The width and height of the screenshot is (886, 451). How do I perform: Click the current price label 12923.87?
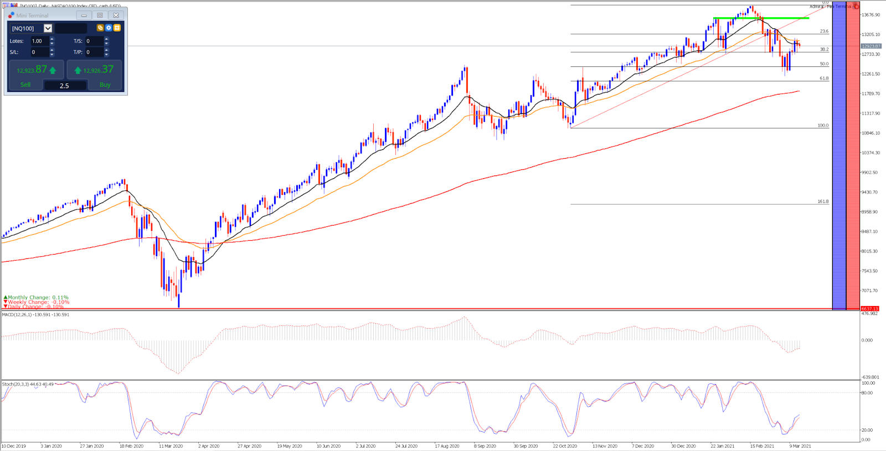[x=871, y=46]
